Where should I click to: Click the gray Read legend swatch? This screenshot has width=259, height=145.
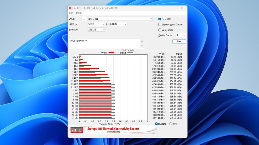point(130,53)
